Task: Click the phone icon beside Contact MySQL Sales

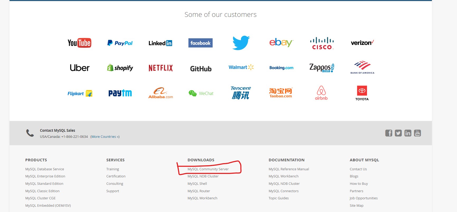Action: coord(30,133)
